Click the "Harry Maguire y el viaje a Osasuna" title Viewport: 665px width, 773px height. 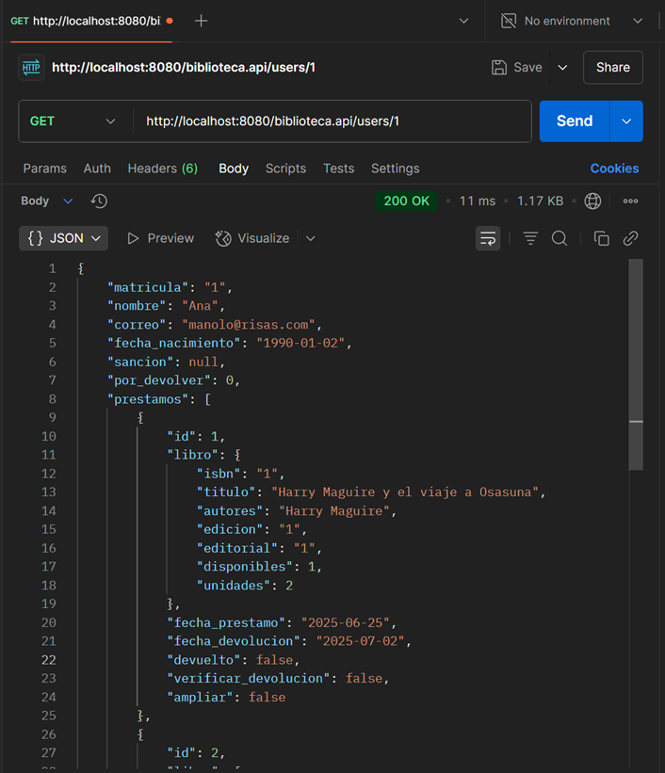404,492
